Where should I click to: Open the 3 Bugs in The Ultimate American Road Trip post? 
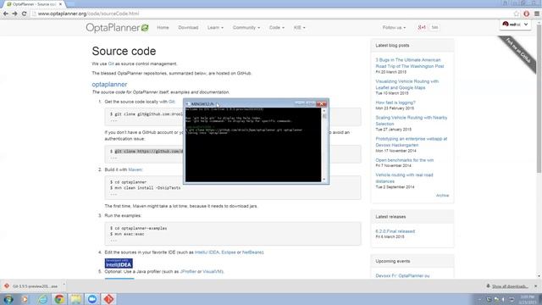(410, 63)
